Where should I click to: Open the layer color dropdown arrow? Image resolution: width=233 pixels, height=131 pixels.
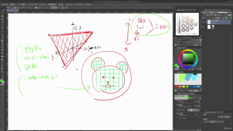coord(231,15)
